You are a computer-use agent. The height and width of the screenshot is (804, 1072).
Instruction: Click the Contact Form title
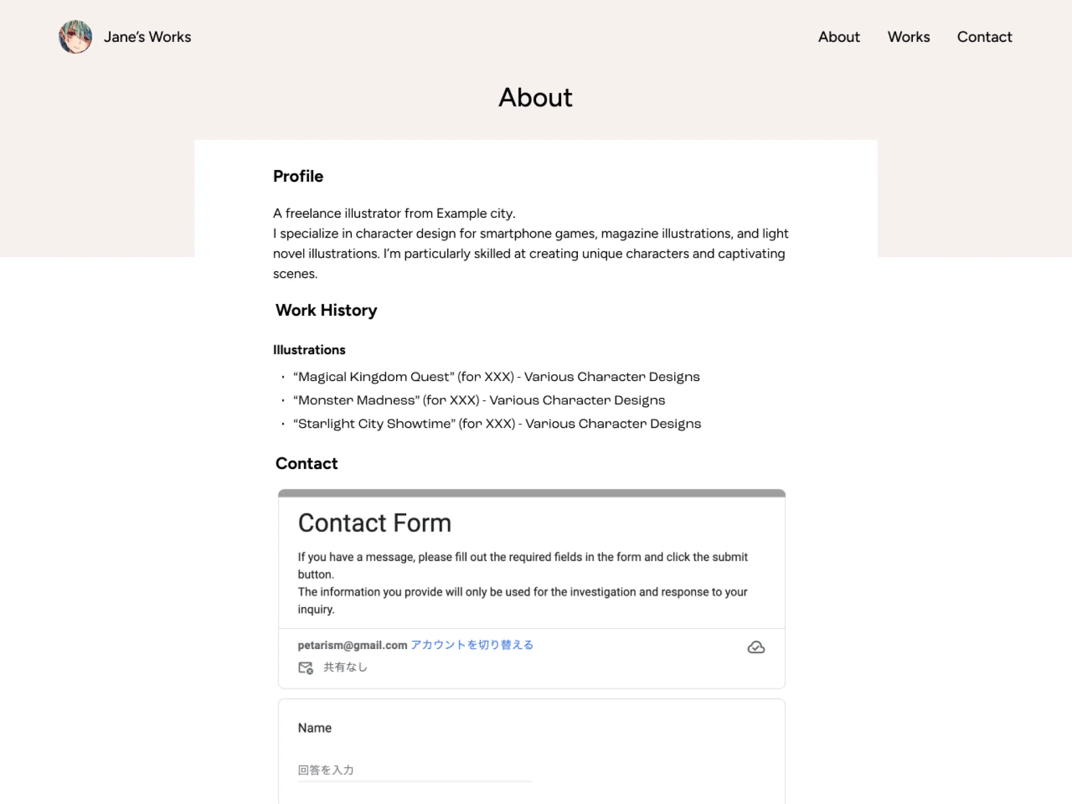374,523
